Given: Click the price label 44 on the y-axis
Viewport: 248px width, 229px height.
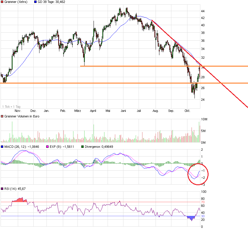Looking at the screenshot, I should 203,11.
